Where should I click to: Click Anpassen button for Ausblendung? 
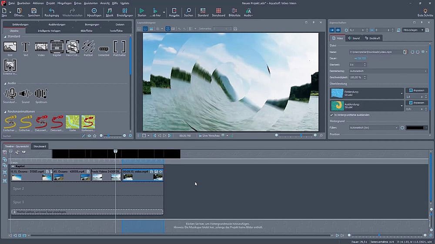416,103
